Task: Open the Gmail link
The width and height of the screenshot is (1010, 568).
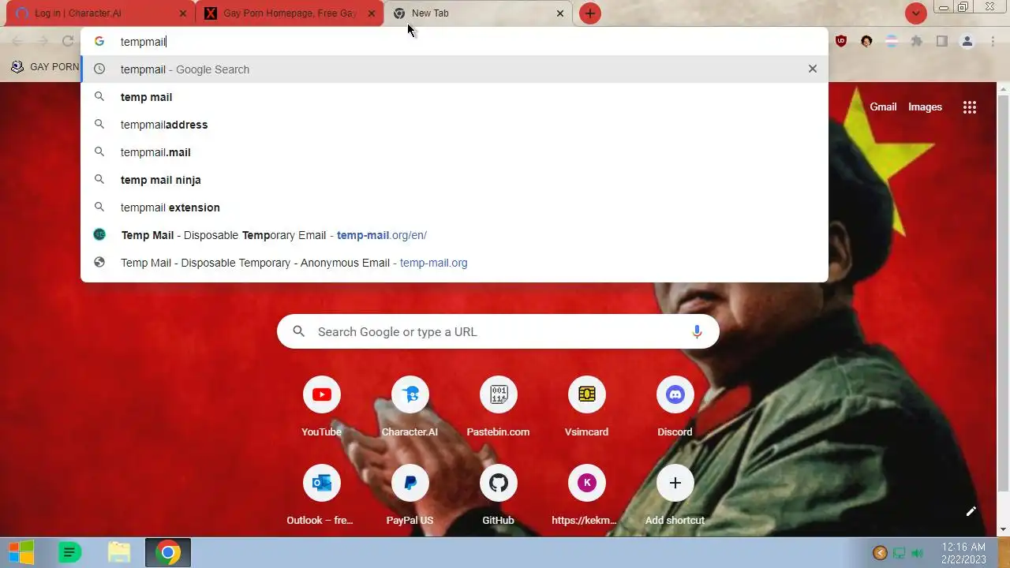Action: coord(883,106)
